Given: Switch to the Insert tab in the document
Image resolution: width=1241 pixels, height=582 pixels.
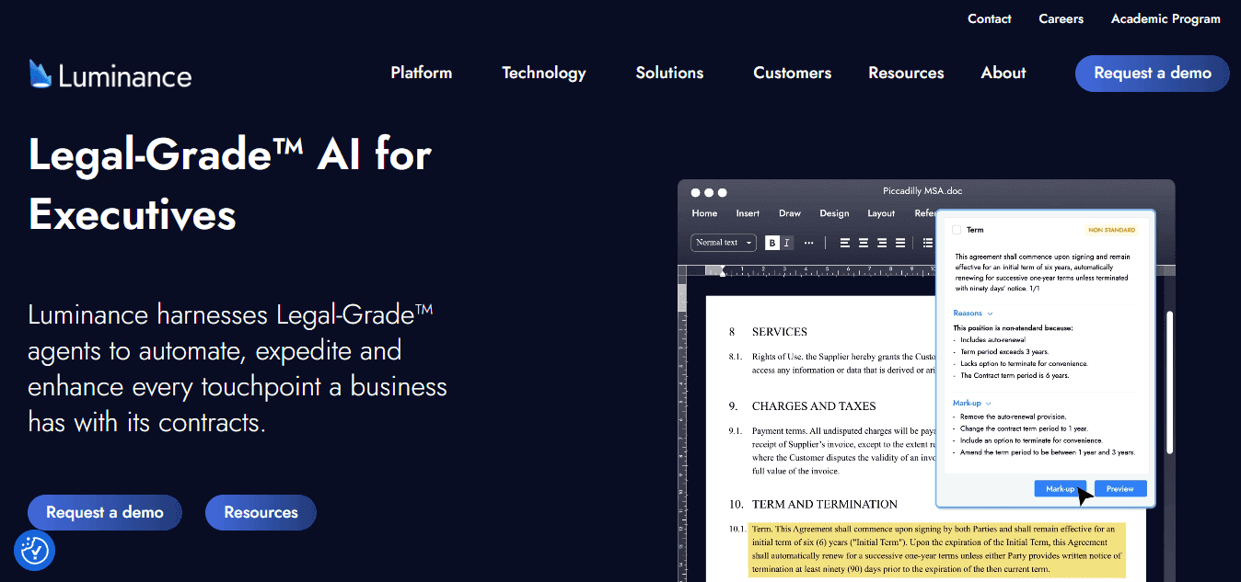Looking at the screenshot, I should (x=748, y=213).
